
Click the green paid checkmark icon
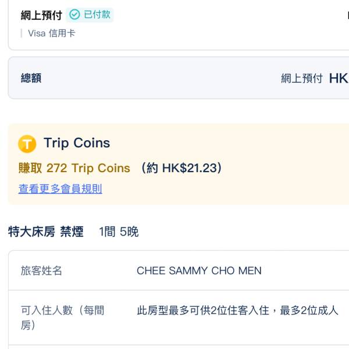74,15
